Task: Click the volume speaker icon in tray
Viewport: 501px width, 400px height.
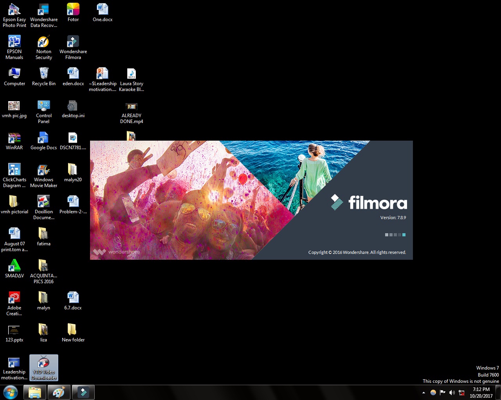Action: tap(452, 393)
